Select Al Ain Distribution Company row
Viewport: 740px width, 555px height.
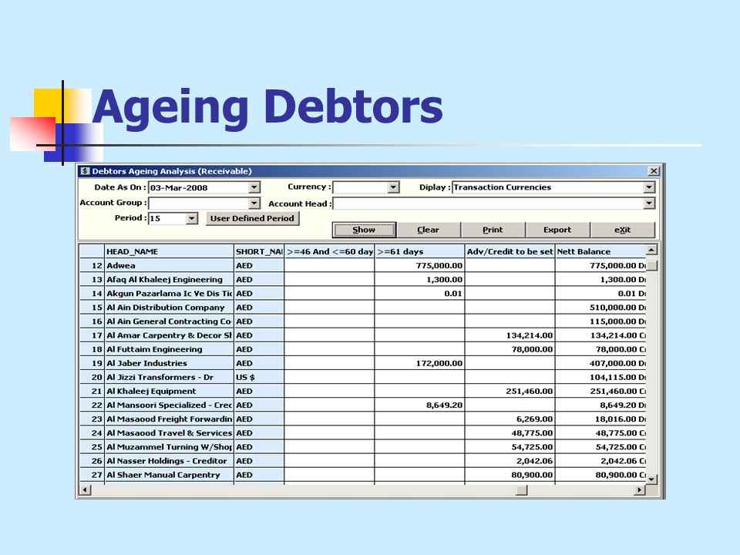pos(362,308)
